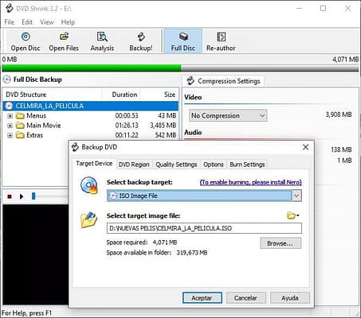Click the Ayuda button
The width and height of the screenshot is (361, 318).
click(290, 298)
